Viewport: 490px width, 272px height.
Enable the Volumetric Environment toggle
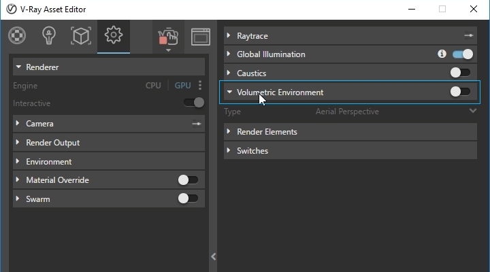(460, 92)
